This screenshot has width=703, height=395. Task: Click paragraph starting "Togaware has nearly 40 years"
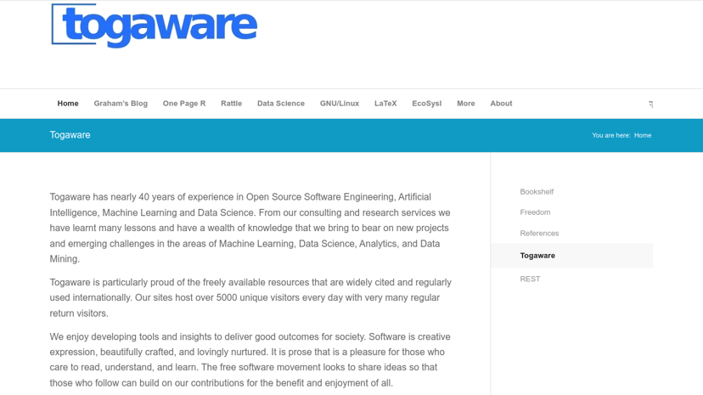pyautogui.click(x=250, y=228)
